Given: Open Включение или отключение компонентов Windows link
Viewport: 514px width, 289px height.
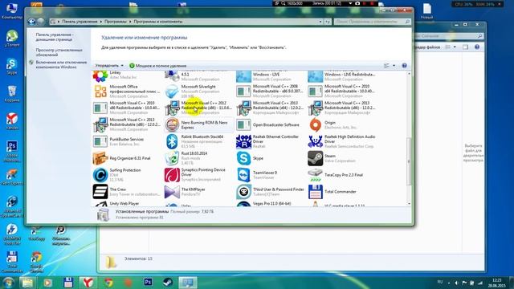Looking at the screenshot, I should [61, 64].
